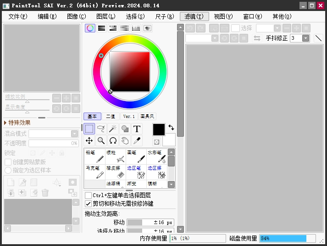327x246 pixels.
Task: Enable Ctrl+左键单击选择图层 checkbox
Action: click(x=88, y=195)
